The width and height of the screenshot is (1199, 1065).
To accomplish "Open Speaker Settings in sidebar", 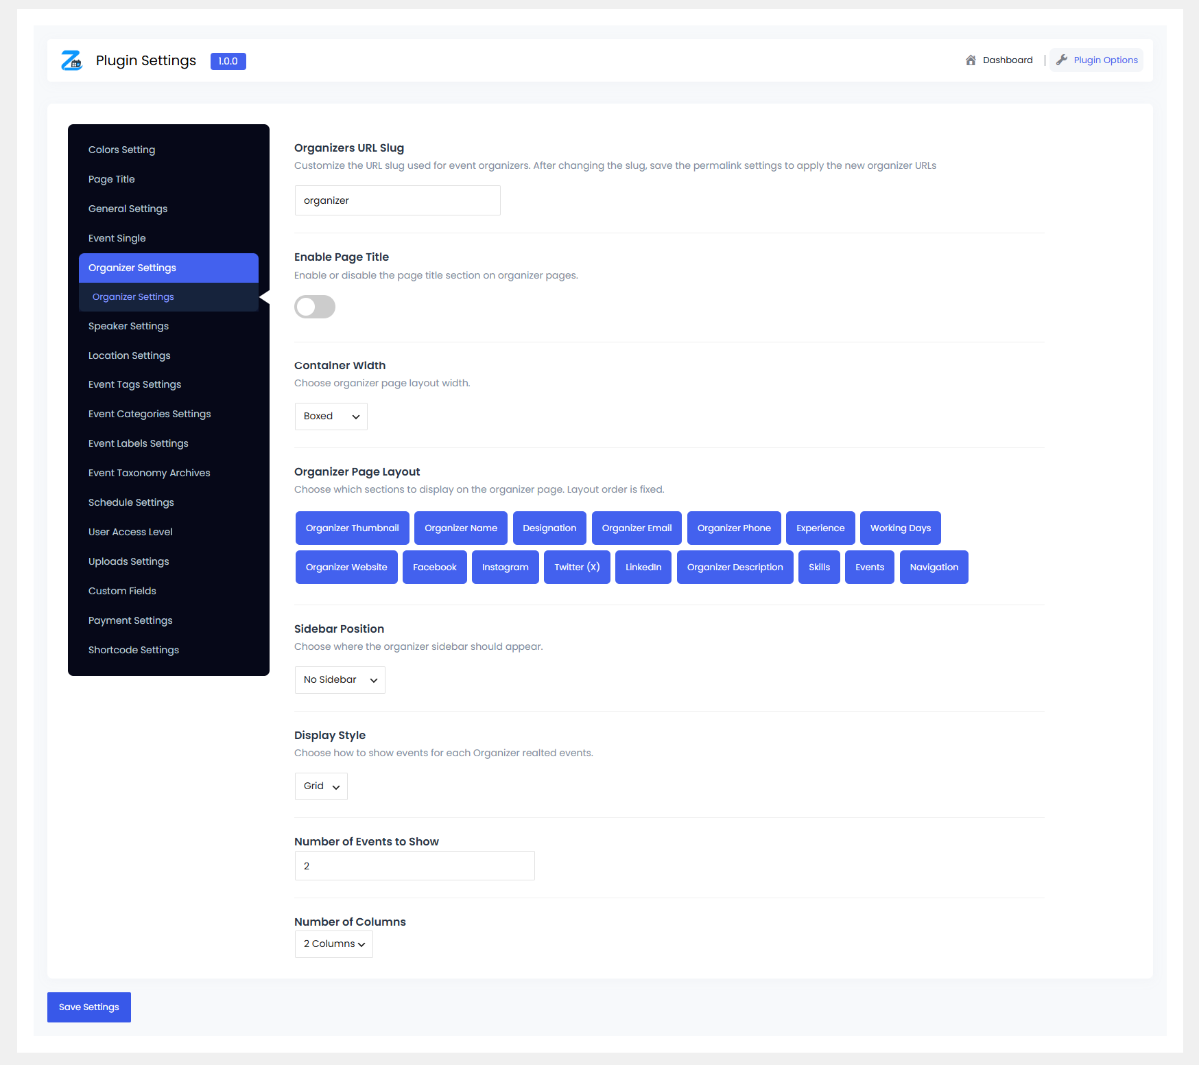I will [x=128, y=326].
